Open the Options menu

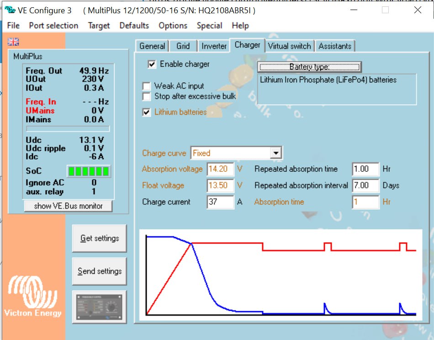click(x=173, y=26)
